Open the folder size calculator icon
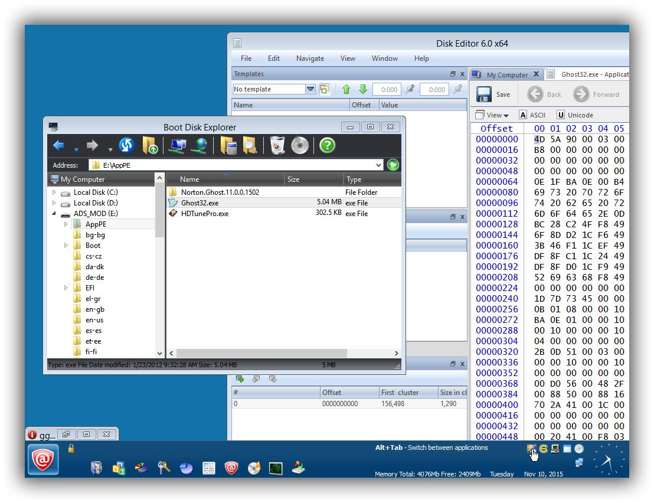Image resolution: width=654 pixels, height=503 pixels. [228, 146]
